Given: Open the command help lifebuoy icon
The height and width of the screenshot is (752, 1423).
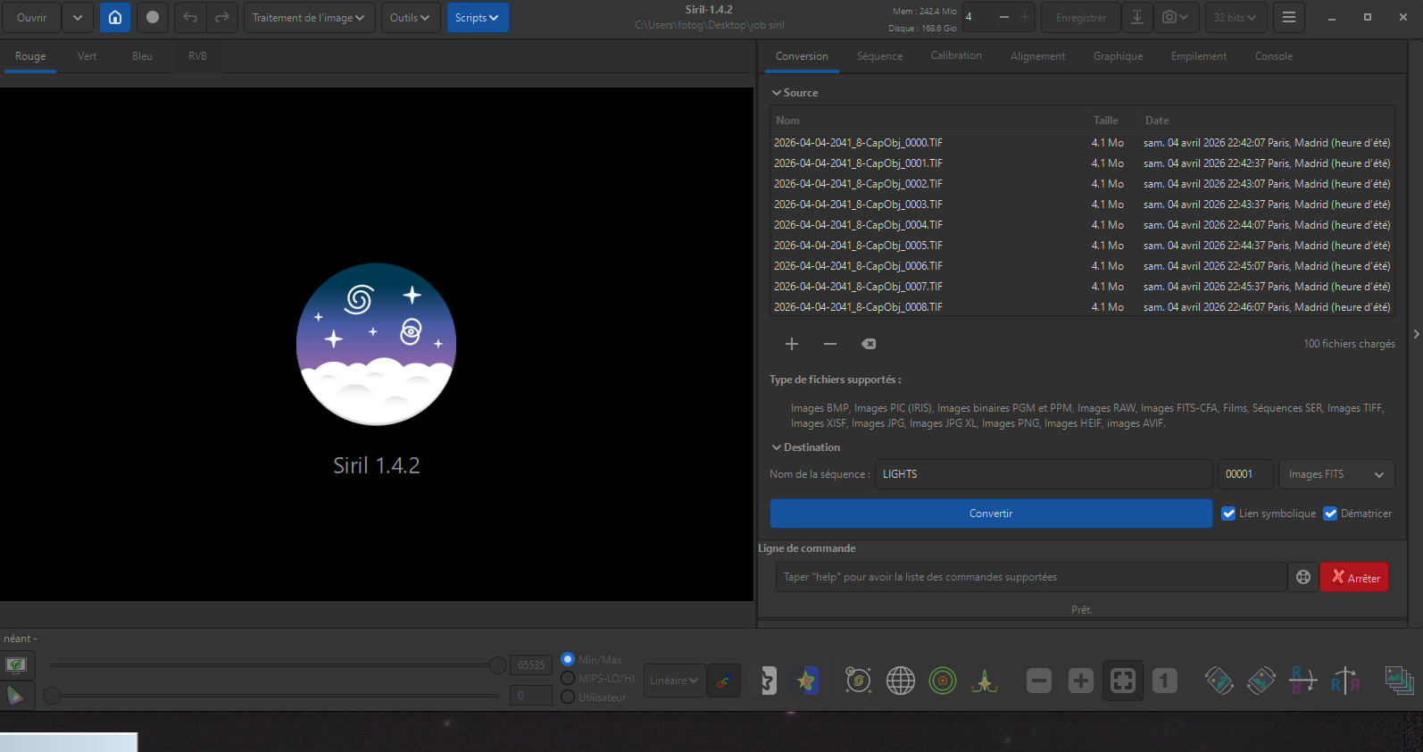Looking at the screenshot, I should [1303, 577].
